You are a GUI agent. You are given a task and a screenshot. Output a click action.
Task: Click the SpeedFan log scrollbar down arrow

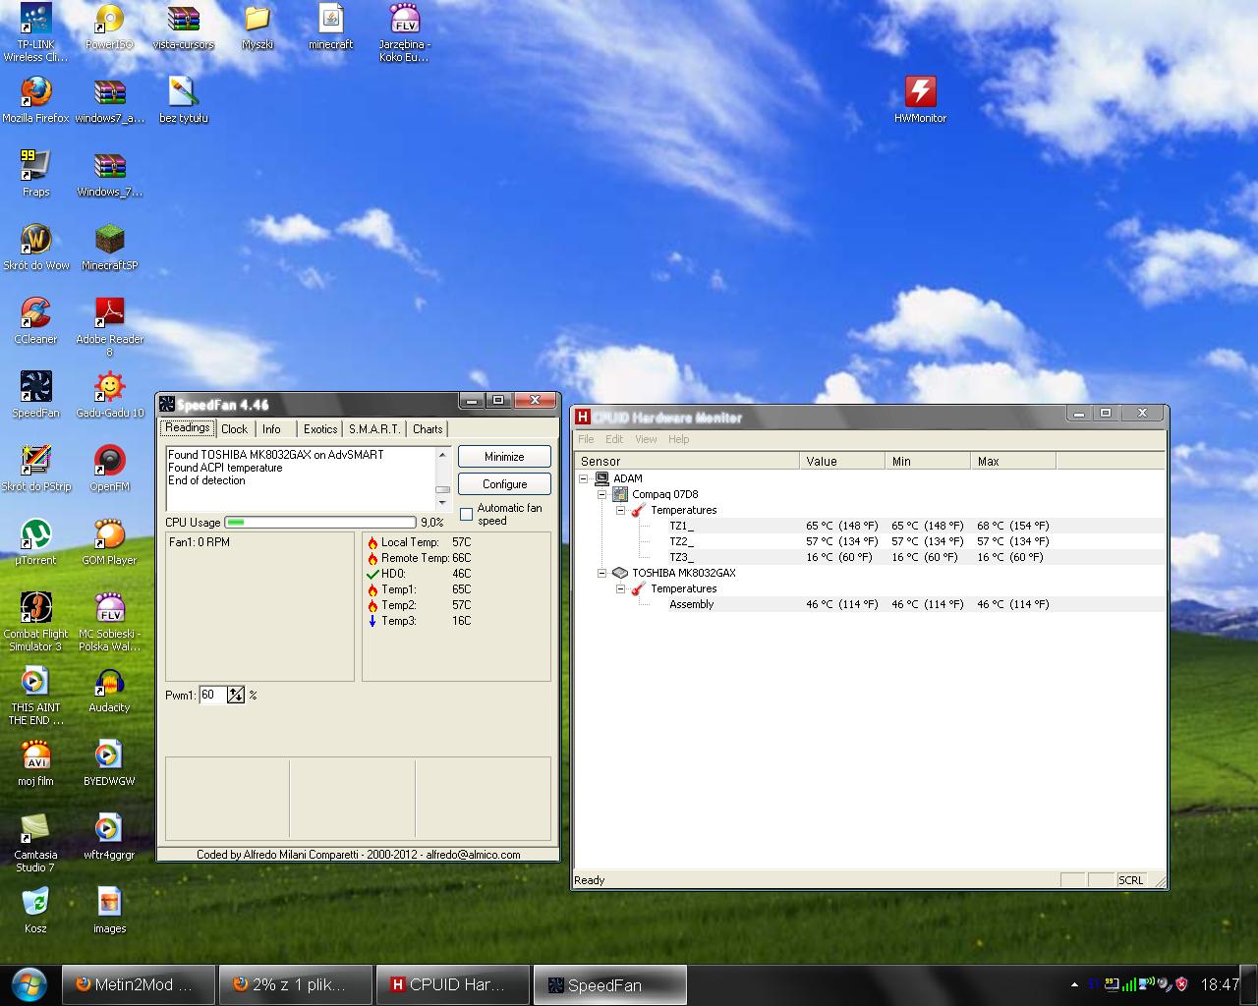(442, 503)
